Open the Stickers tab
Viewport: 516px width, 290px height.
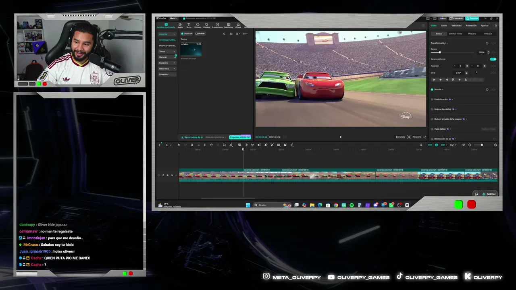(x=198, y=25)
